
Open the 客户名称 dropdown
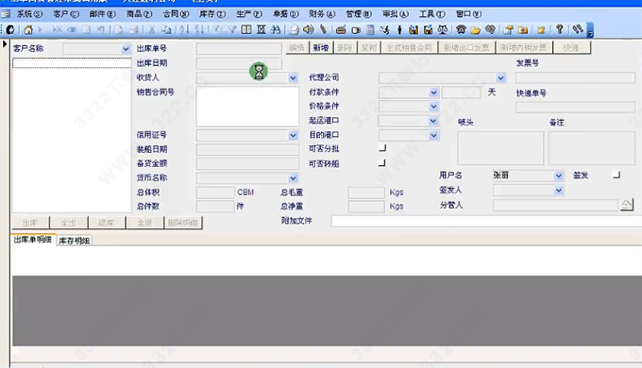(126, 49)
